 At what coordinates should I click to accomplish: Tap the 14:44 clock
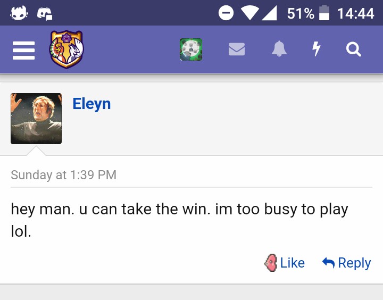(x=355, y=13)
